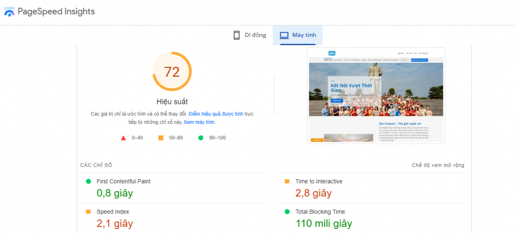Open the Điểm hiệu quả được tính link
The height and width of the screenshot is (233, 516).
[216, 114]
